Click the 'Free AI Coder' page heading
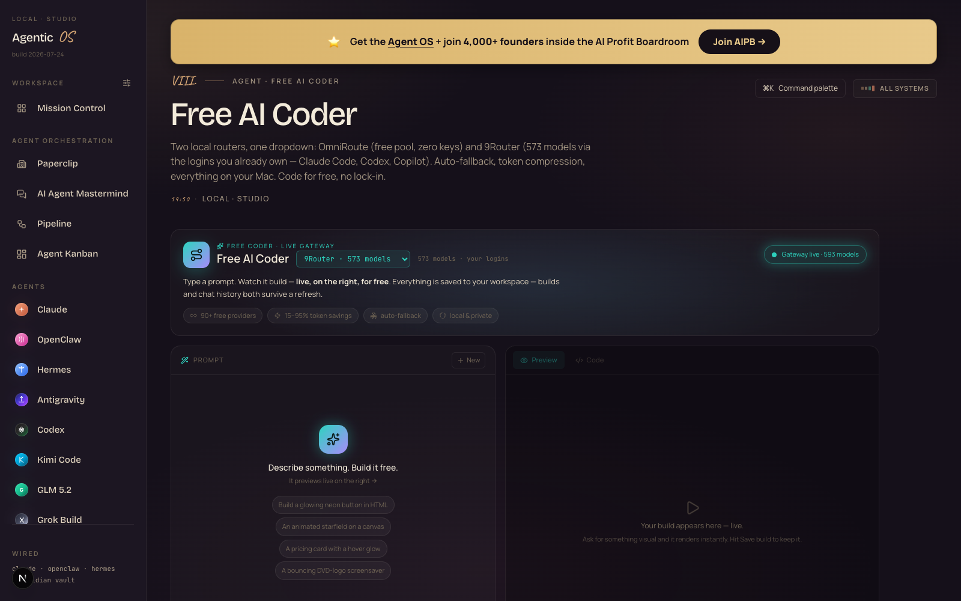961x601 pixels. coord(264,114)
